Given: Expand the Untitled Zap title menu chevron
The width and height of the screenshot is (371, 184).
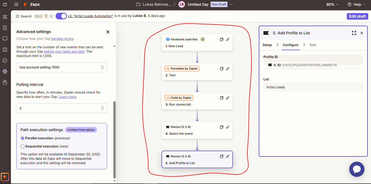Looking at the screenshot, I should pos(232,4).
